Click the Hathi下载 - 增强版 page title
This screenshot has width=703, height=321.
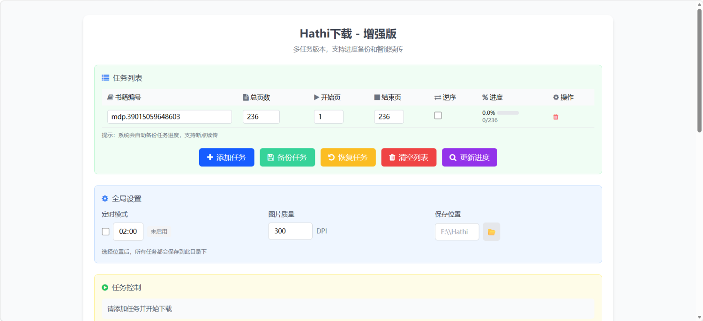coord(348,34)
